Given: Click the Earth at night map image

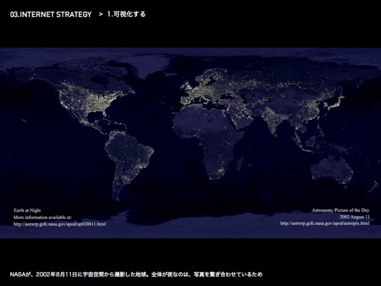Looking at the screenshot, I should [x=190, y=143].
